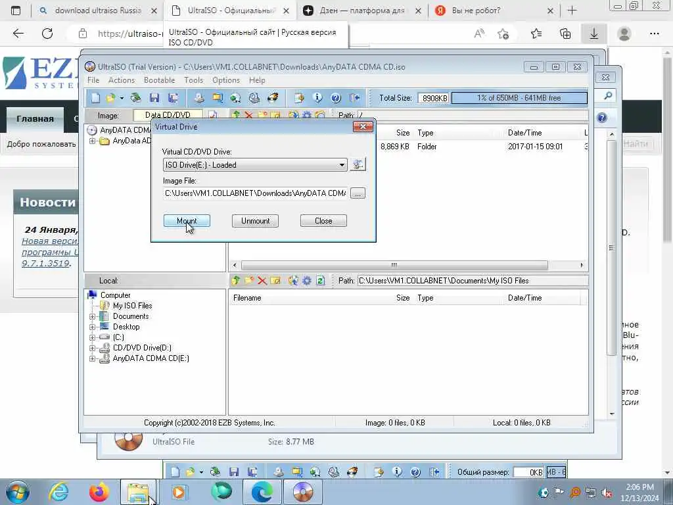Click the Unmount button
Viewport: 673px width, 505px height.
[256, 221]
